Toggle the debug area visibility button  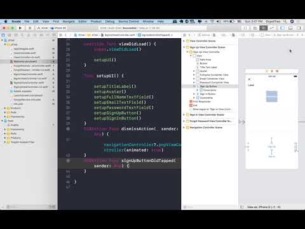coord(290,28)
